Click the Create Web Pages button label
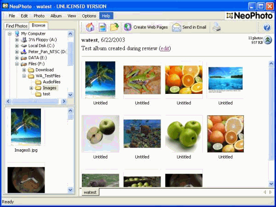This screenshot has width=276, height=207. pyautogui.click(x=151, y=27)
